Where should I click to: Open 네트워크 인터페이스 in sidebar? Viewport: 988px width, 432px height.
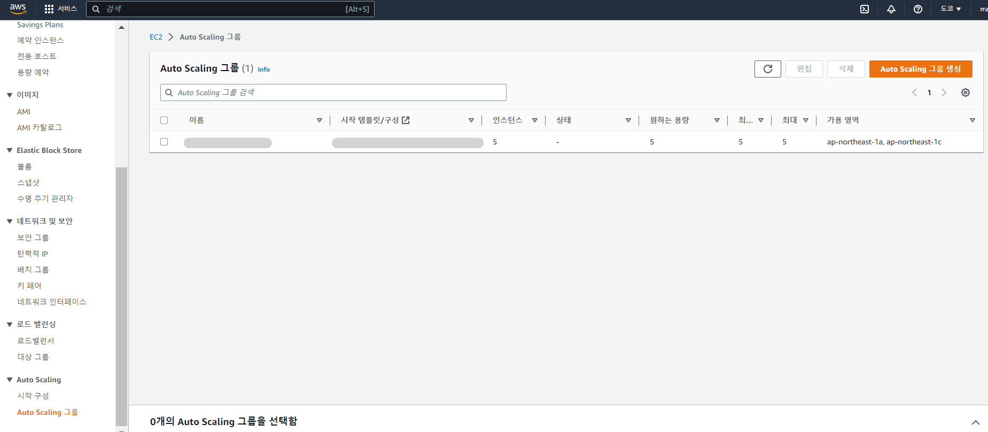52,302
